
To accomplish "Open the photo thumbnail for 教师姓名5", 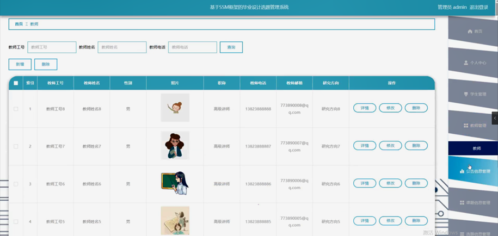I will coord(175,220).
